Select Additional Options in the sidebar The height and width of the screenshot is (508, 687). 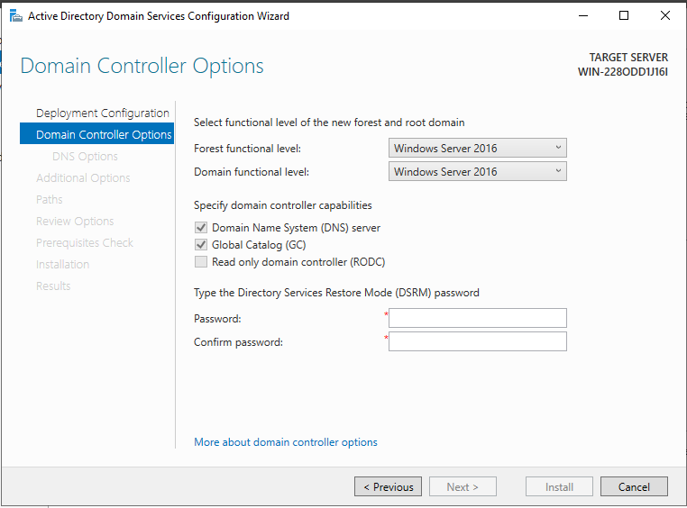(x=83, y=177)
